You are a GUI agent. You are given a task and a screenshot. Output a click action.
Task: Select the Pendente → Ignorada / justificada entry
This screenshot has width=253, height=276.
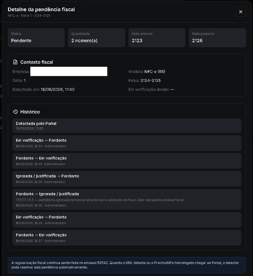(127, 199)
